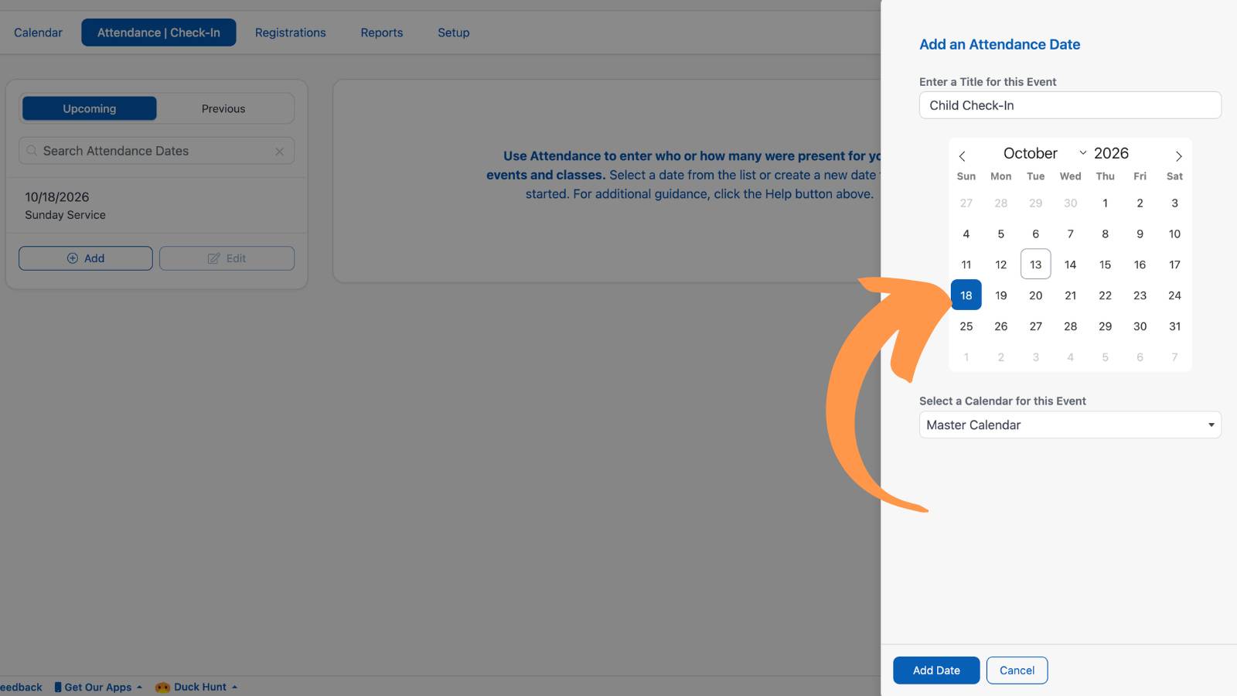Advance to next month in date picker
Image resolution: width=1237 pixels, height=696 pixels.
[x=1178, y=156]
